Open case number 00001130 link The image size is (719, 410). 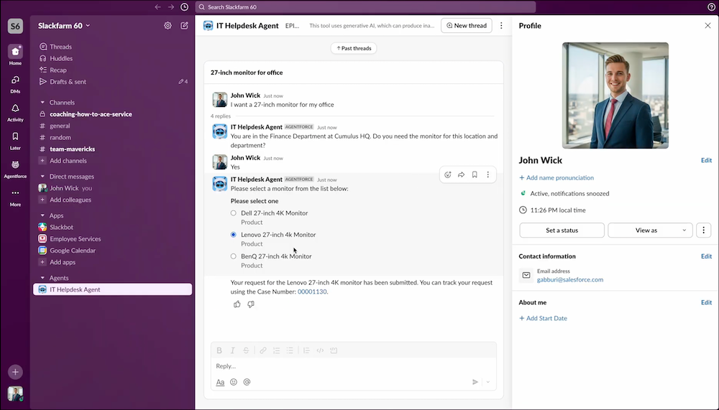tap(312, 292)
